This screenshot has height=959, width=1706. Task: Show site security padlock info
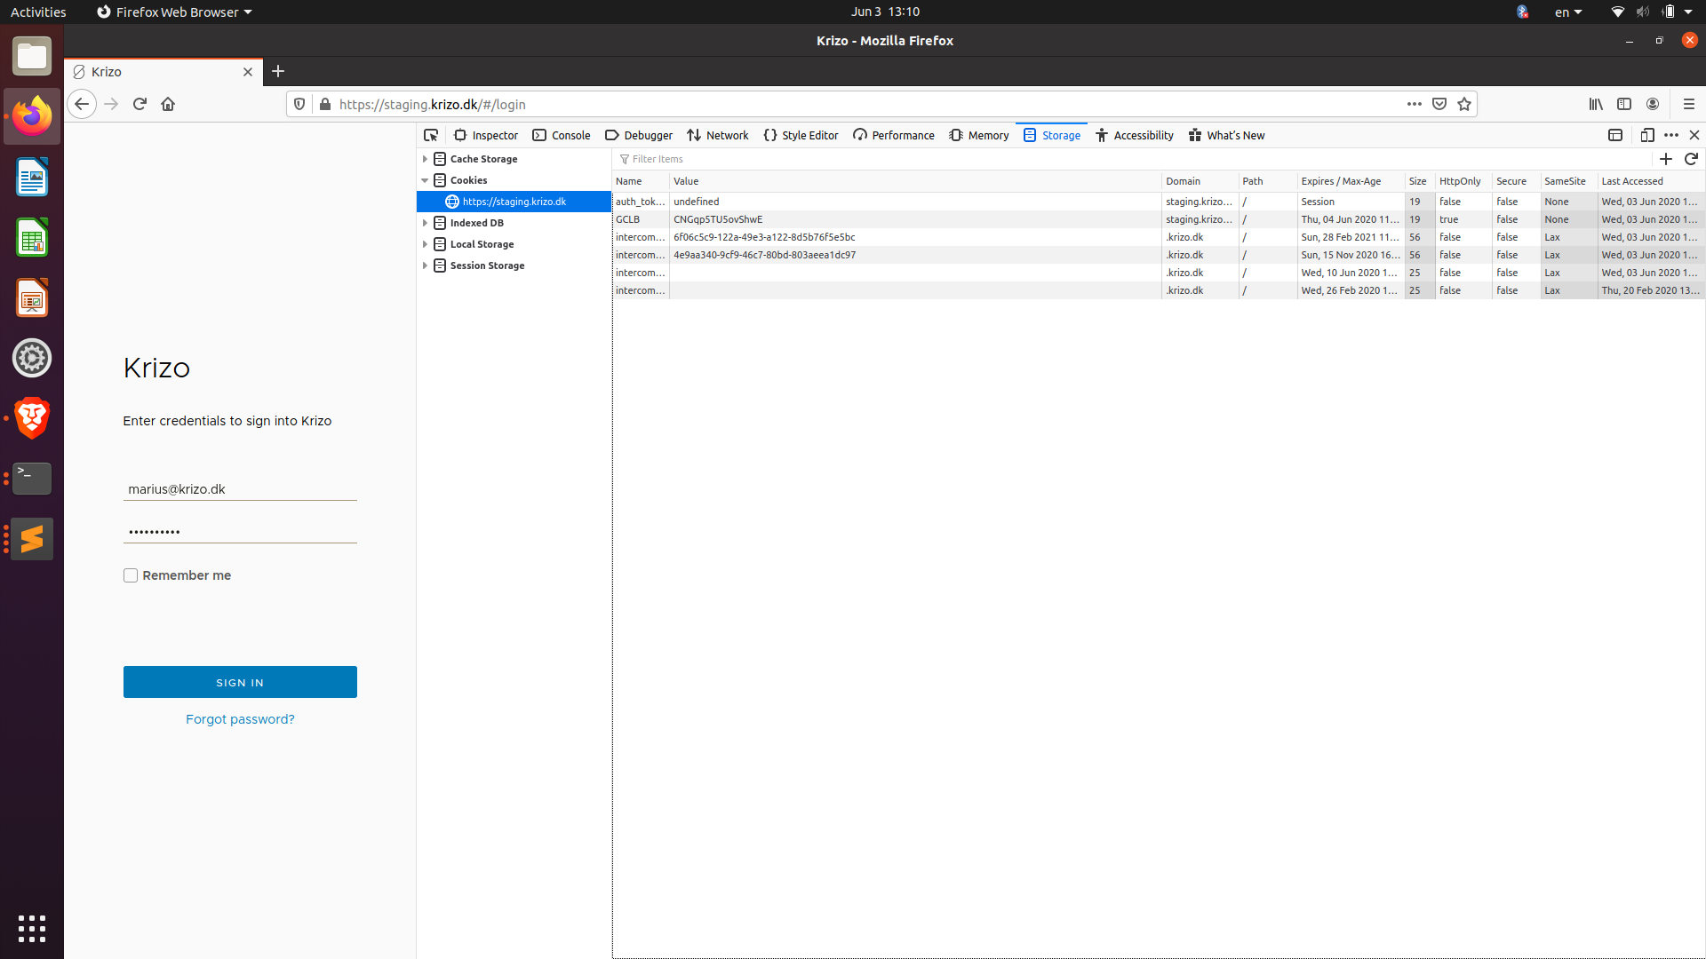pos(325,104)
